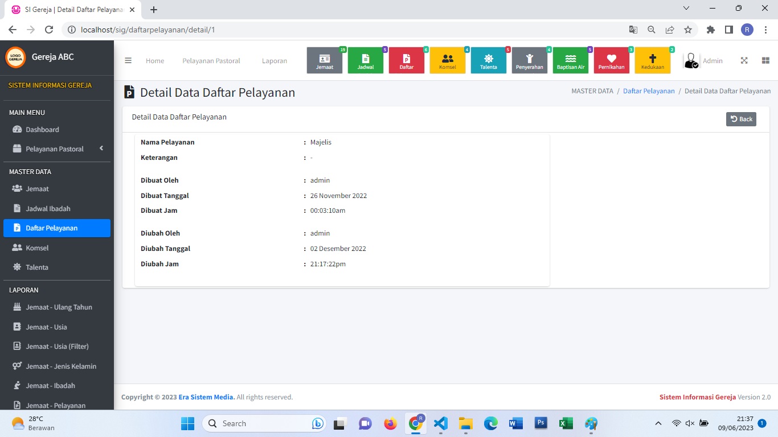Screen dimensions: 778x437
Task: Toggle the grid control panel icon
Action: click(x=765, y=61)
